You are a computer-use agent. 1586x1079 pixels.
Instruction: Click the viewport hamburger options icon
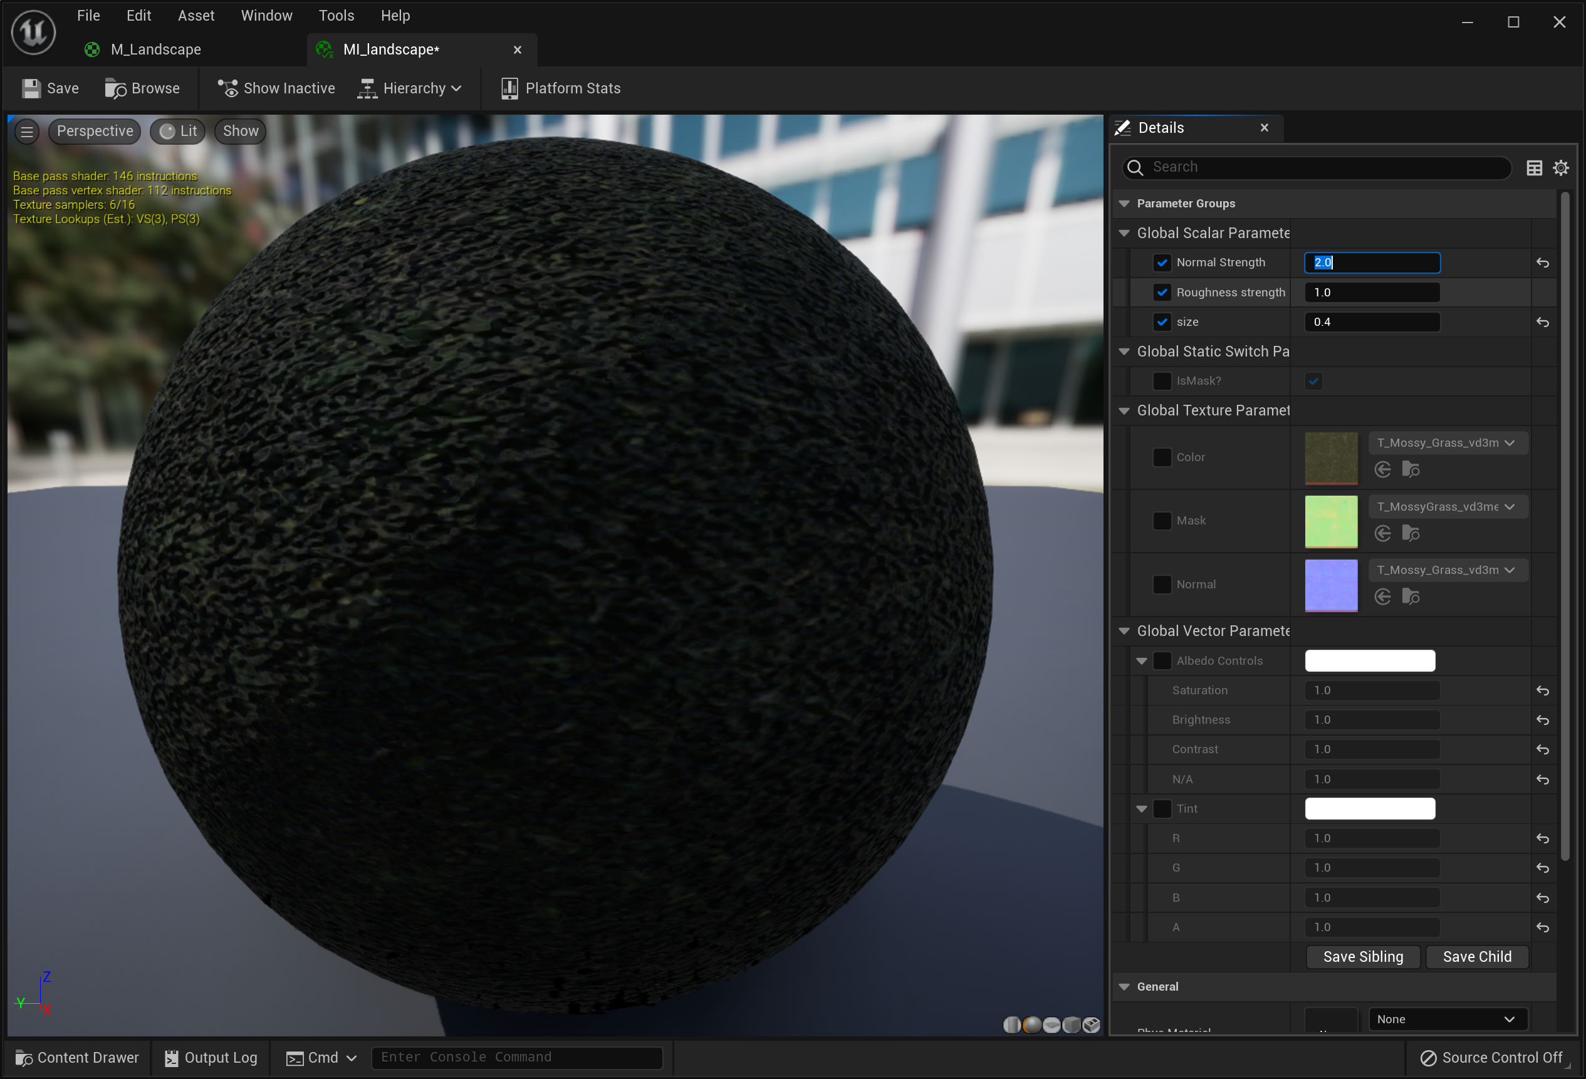tap(28, 131)
